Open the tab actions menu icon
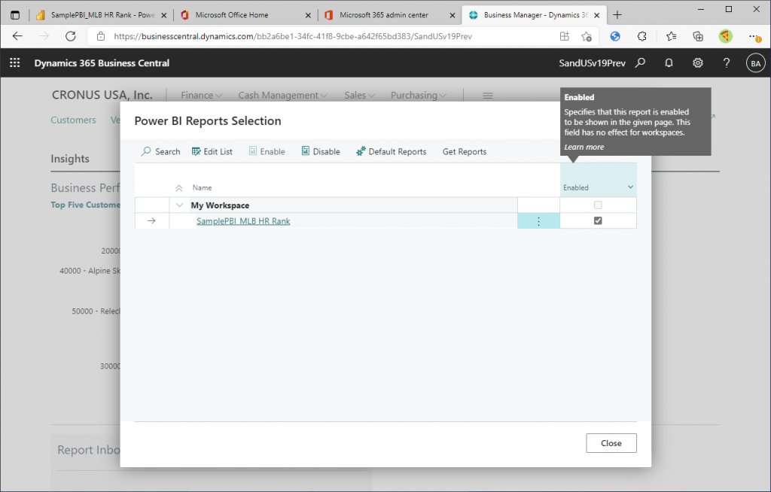Image resolution: width=771 pixels, height=492 pixels. click(x=15, y=15)
